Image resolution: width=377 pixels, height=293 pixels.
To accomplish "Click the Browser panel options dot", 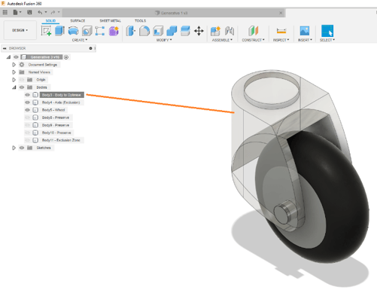I will click(x=90, y=48).
